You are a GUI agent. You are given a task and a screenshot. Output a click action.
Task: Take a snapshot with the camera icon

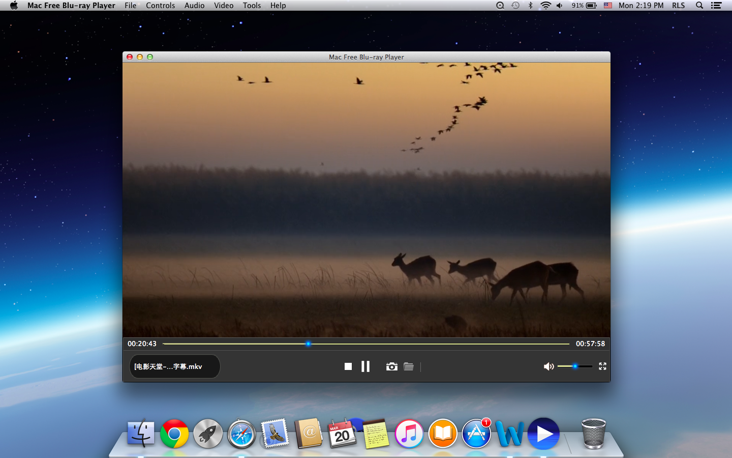click(391, 366)
